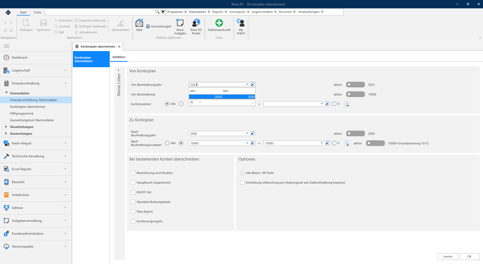Viewport: 483px width, 264px height.
Task: Open lookup button of Nach Buchhaltungsjahr field
Action: click(x=253, y=134)
